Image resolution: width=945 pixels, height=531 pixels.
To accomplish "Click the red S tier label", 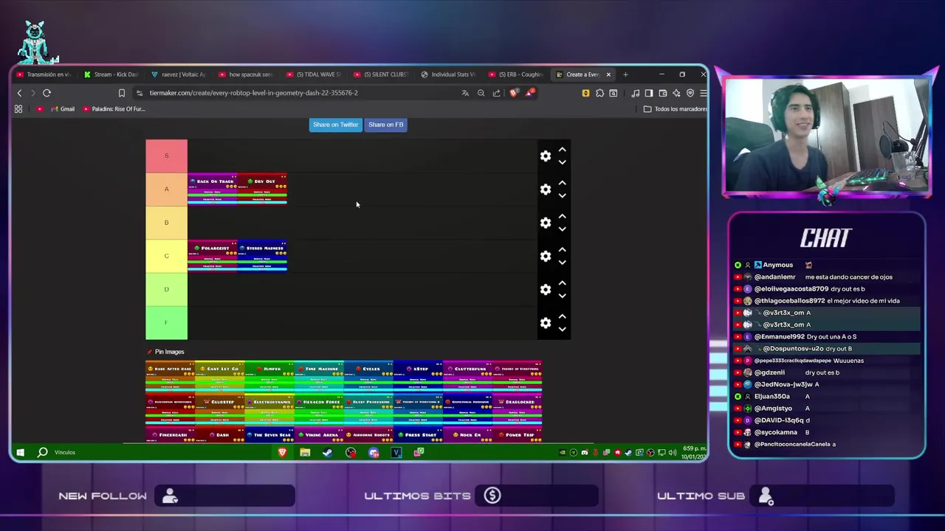I will (x=166, y=156).
